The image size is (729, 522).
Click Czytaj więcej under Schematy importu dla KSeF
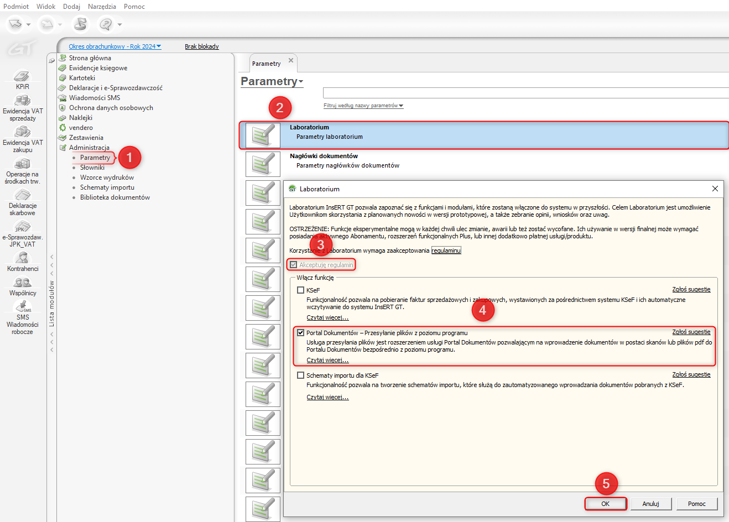327,397
